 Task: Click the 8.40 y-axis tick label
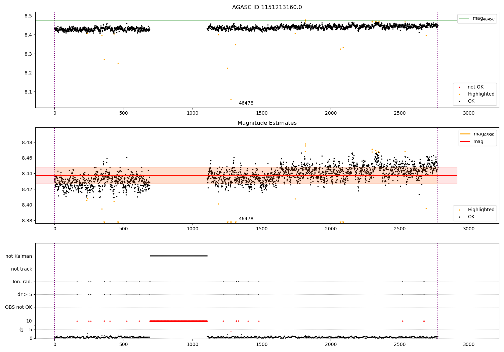tap(27, 205)
